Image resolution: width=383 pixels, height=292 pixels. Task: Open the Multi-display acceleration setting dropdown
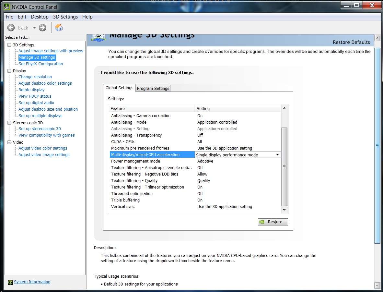coord(277,154)
